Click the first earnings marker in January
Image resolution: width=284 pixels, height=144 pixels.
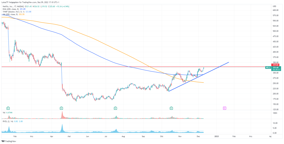pos(8,108)
